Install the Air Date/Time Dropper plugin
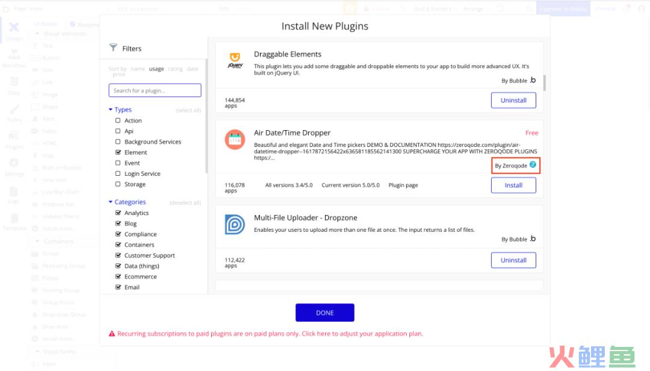The height and width of the screenshot is (371, 650). pos(513,185)
